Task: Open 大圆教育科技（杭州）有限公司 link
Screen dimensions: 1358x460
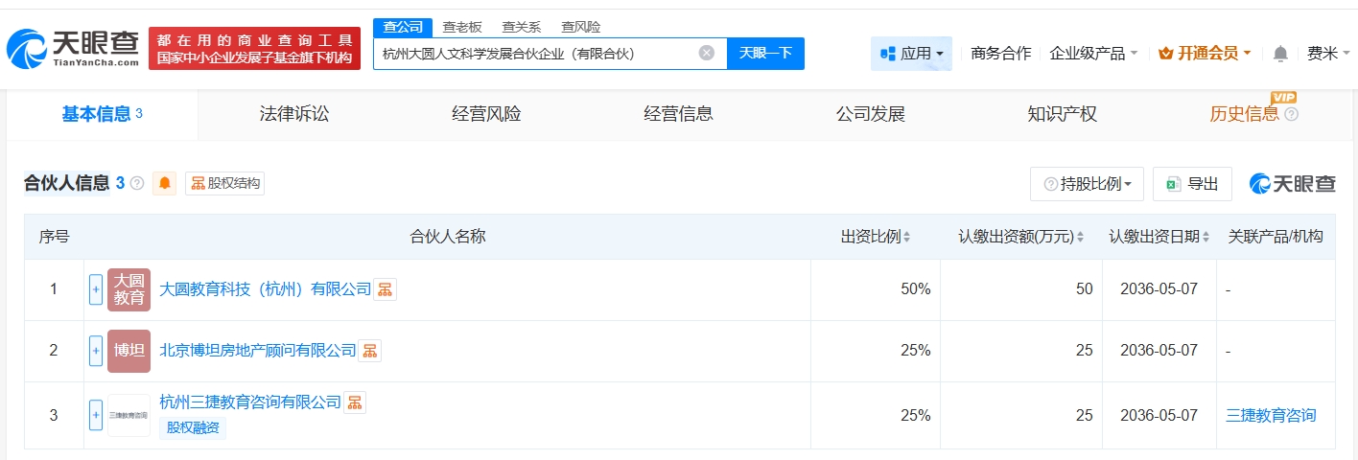Action: coord(265,289)
